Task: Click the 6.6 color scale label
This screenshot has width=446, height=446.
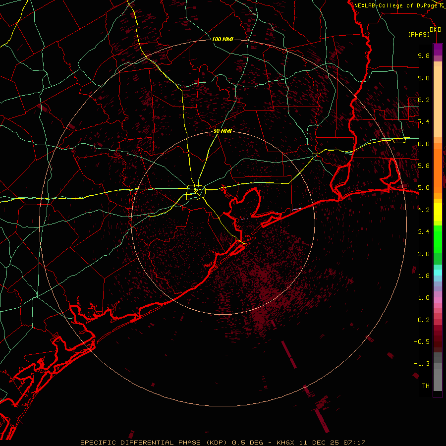Action: coord(424,144)
